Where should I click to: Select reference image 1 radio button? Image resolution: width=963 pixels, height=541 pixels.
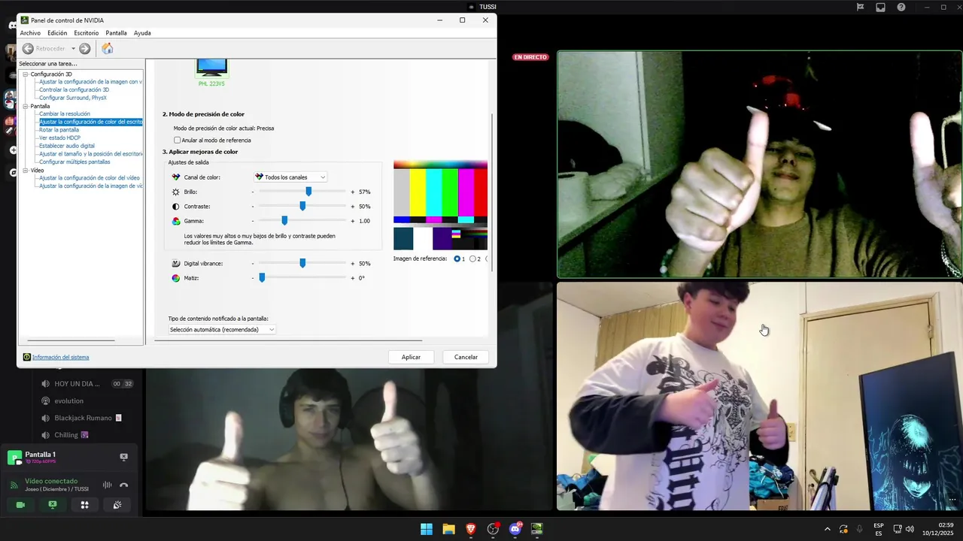[x=457, y=258]
